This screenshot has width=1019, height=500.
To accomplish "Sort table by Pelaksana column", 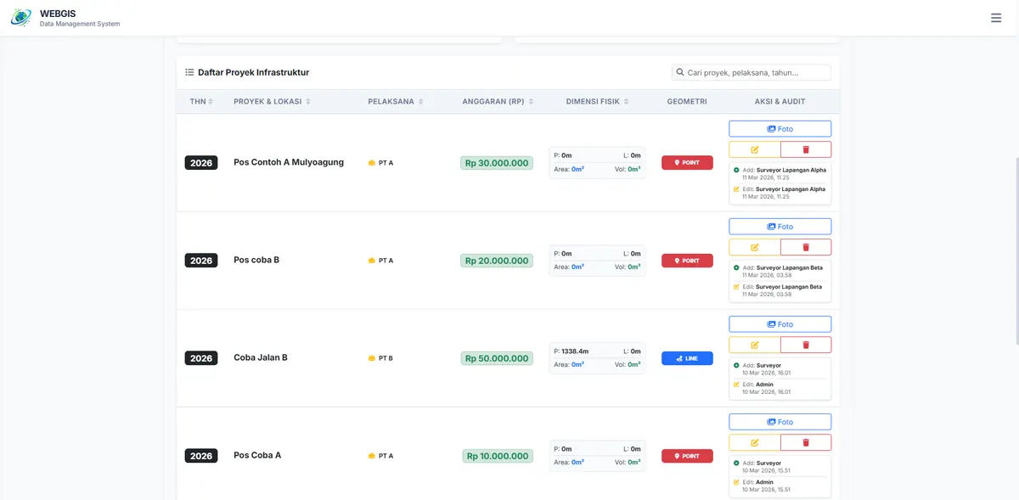I will click(x=395, y=102).
